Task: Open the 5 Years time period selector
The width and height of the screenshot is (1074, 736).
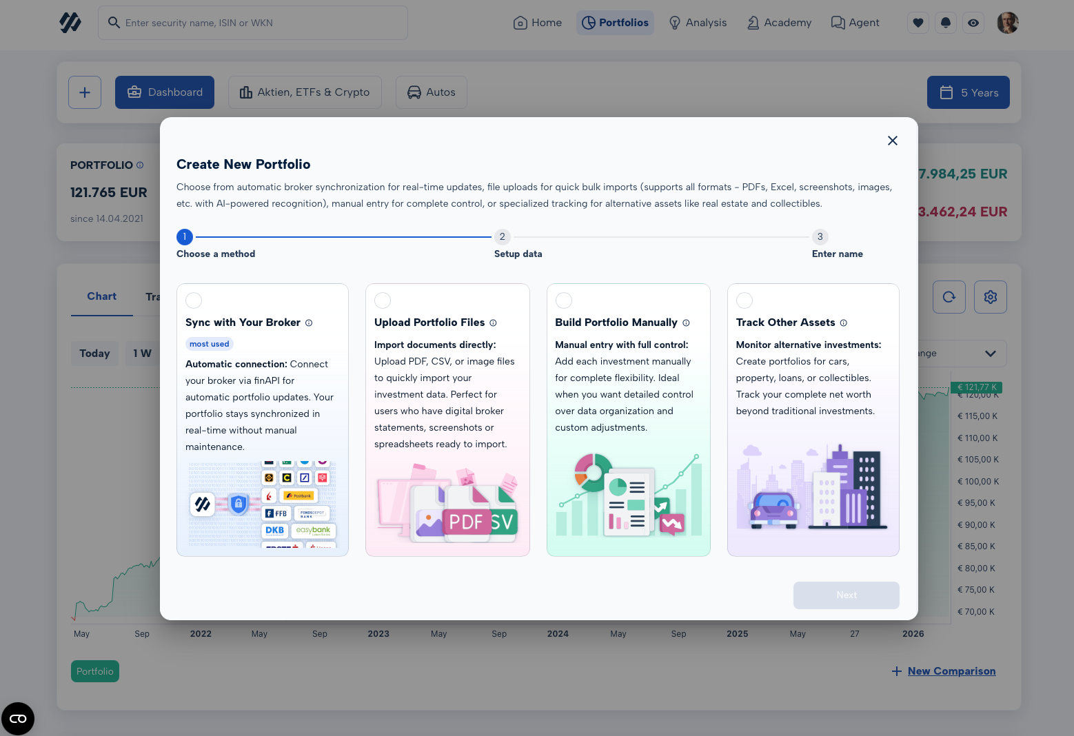Action: 969,92
